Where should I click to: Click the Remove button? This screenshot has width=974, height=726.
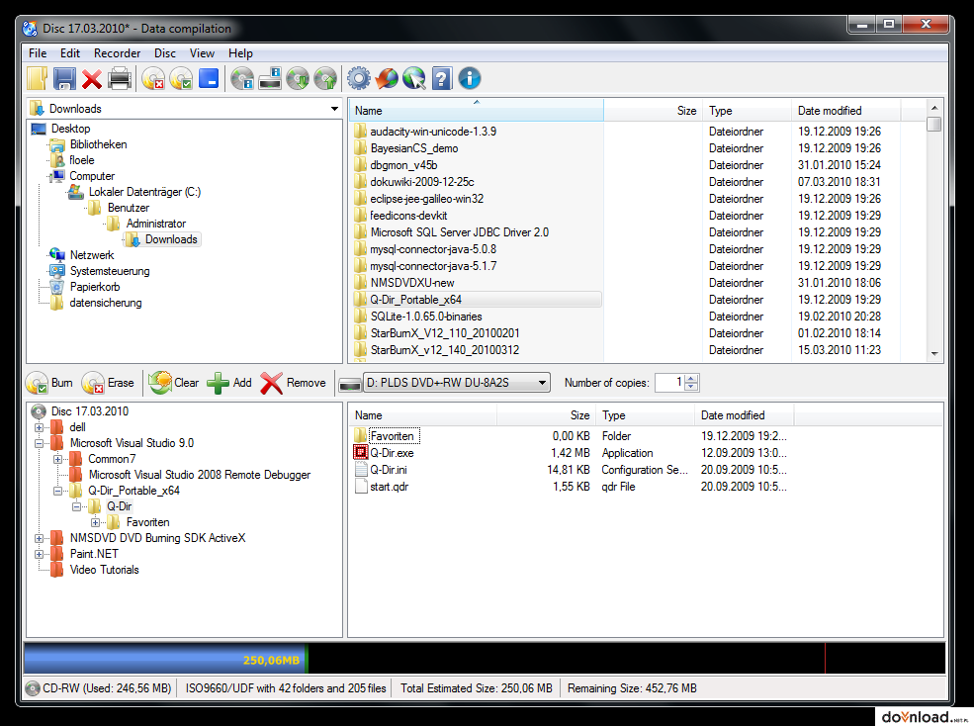pyautogui.click(x=293, y=383)
